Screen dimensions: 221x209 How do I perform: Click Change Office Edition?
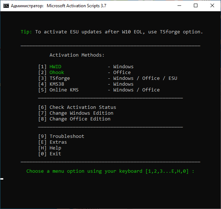[80, 119]
